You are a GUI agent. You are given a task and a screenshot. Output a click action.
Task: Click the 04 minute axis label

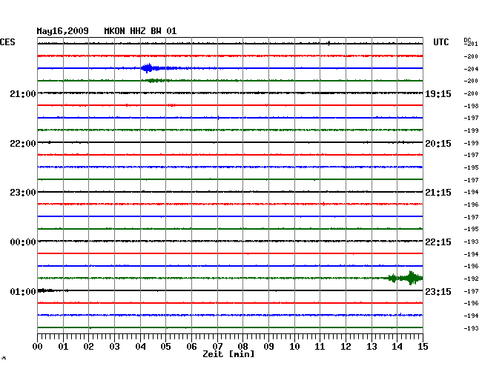[x=140, y=346]
